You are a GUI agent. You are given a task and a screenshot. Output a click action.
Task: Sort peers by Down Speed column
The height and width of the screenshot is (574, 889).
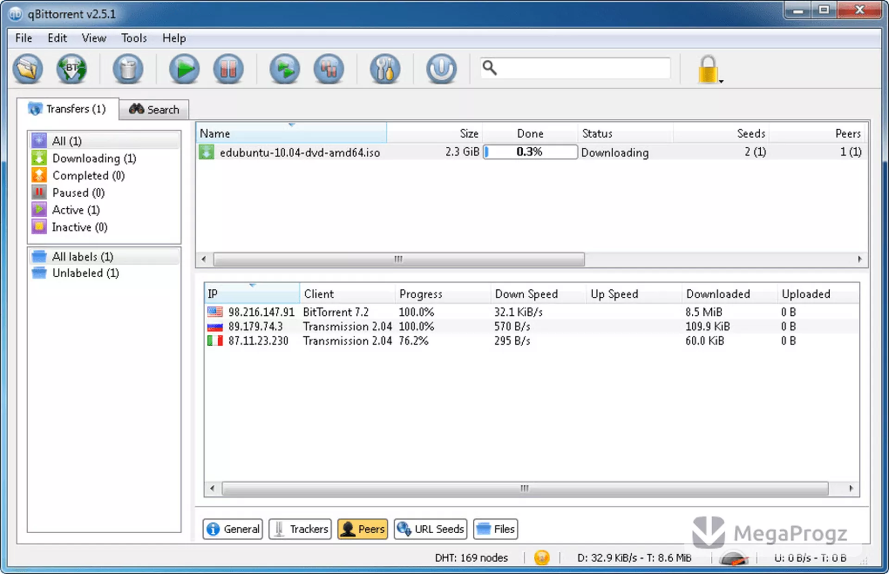pos(538,294)
